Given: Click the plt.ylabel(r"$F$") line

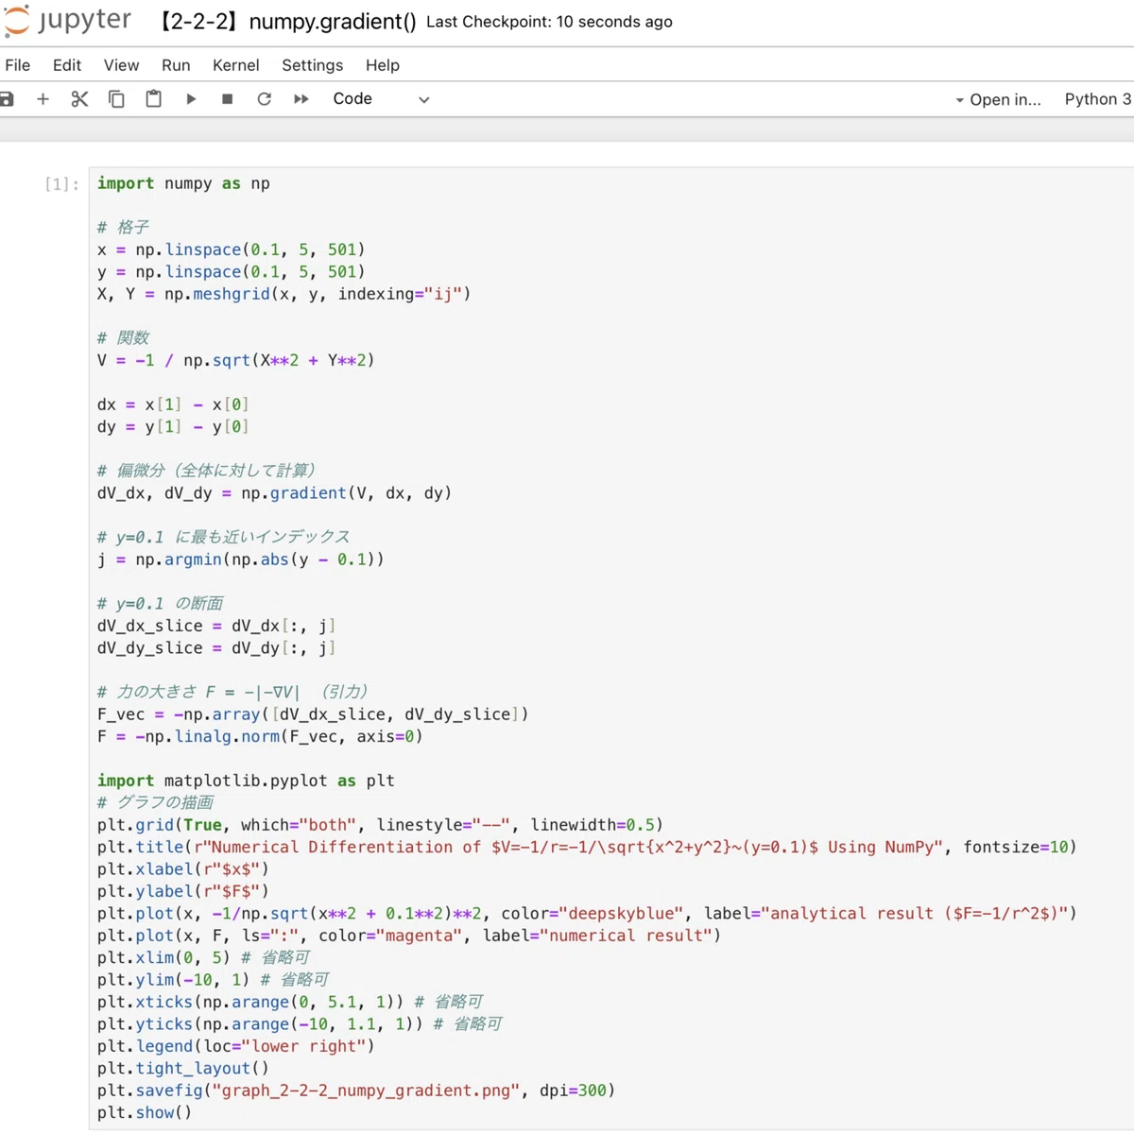Looking at the screenshot, I should point(182,891).
